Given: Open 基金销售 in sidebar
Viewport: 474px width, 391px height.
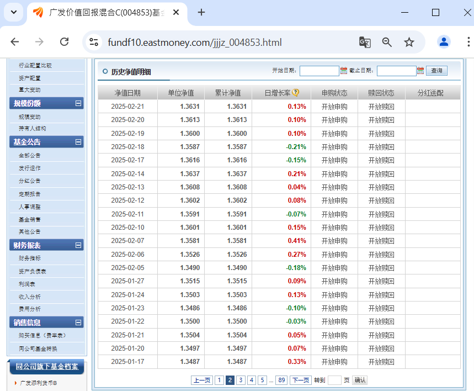Looking at the screenshot, I should pos(30,219).
